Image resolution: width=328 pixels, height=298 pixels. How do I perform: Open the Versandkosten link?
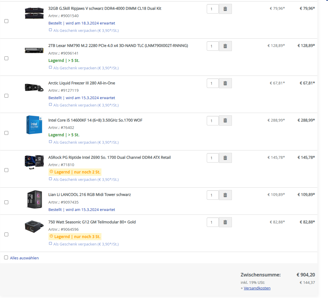pyautogui.click(x=257, y=288)
